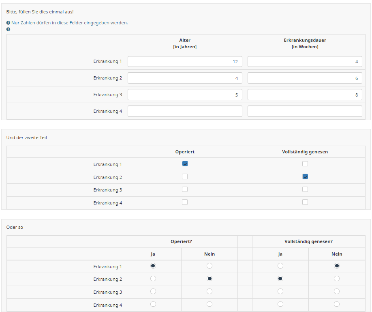Click Erkrankungsdauer field containing 8 for Erkrankung 3
The image size is (372, 312).
click(305, 95)
